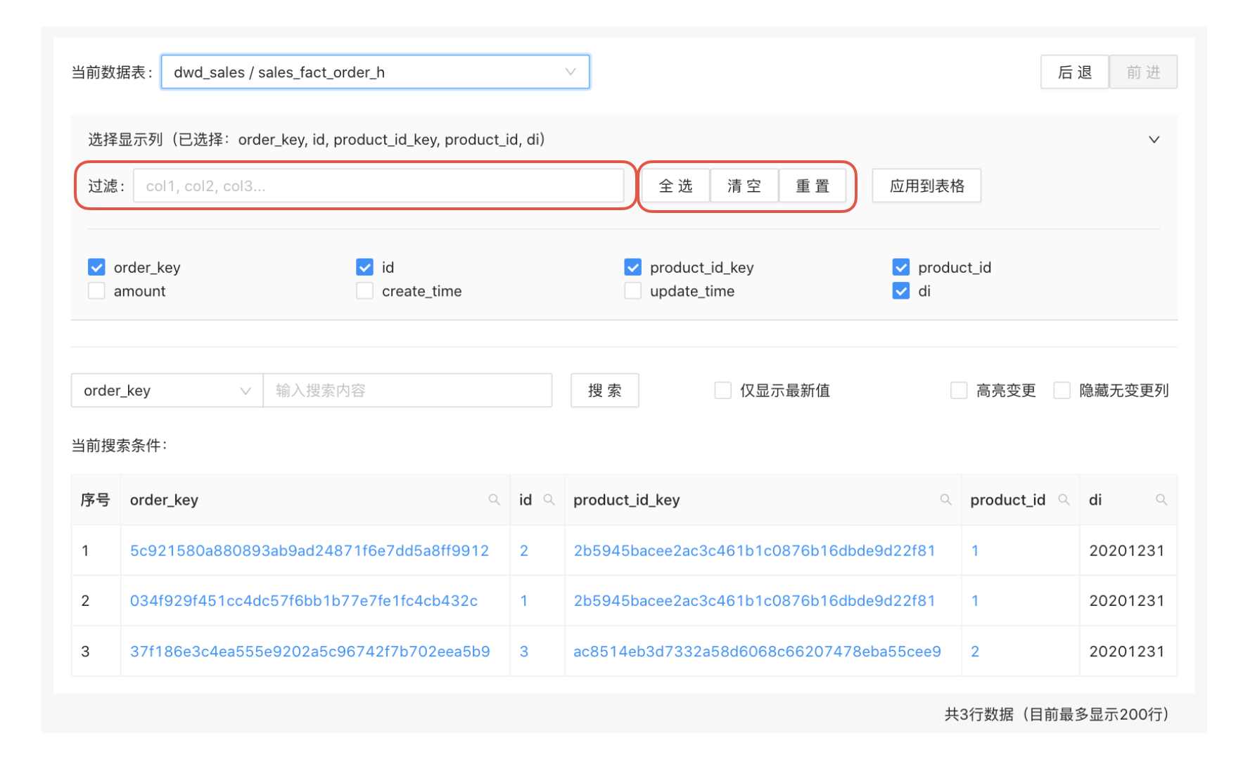1255x769 pixels.
Task: Click the 搜索 button
Action: click(604, 390)
